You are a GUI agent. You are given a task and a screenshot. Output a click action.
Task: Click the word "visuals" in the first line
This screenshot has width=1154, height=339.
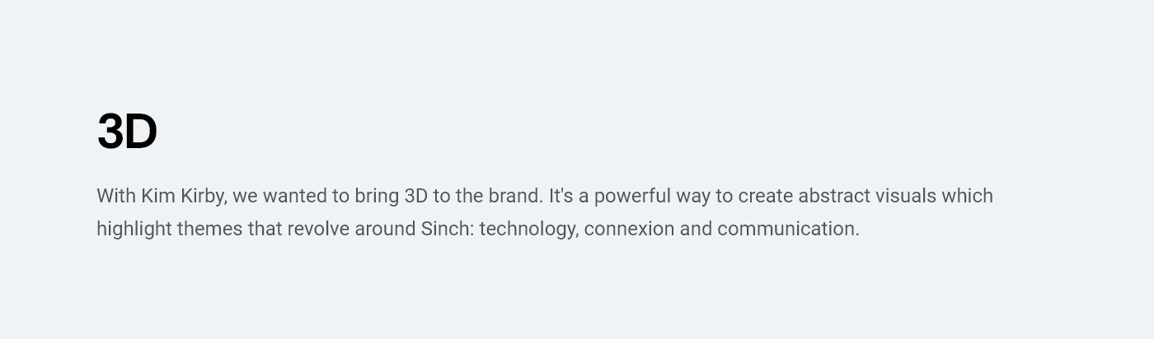(906, 196)
